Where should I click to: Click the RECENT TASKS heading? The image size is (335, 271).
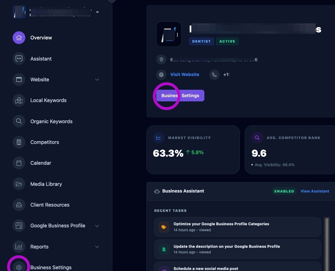tap(171, 210)
